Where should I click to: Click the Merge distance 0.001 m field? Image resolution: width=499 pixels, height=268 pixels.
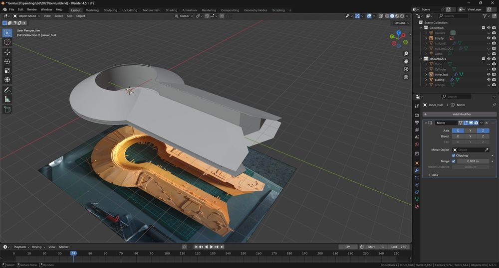click(473, 161)
